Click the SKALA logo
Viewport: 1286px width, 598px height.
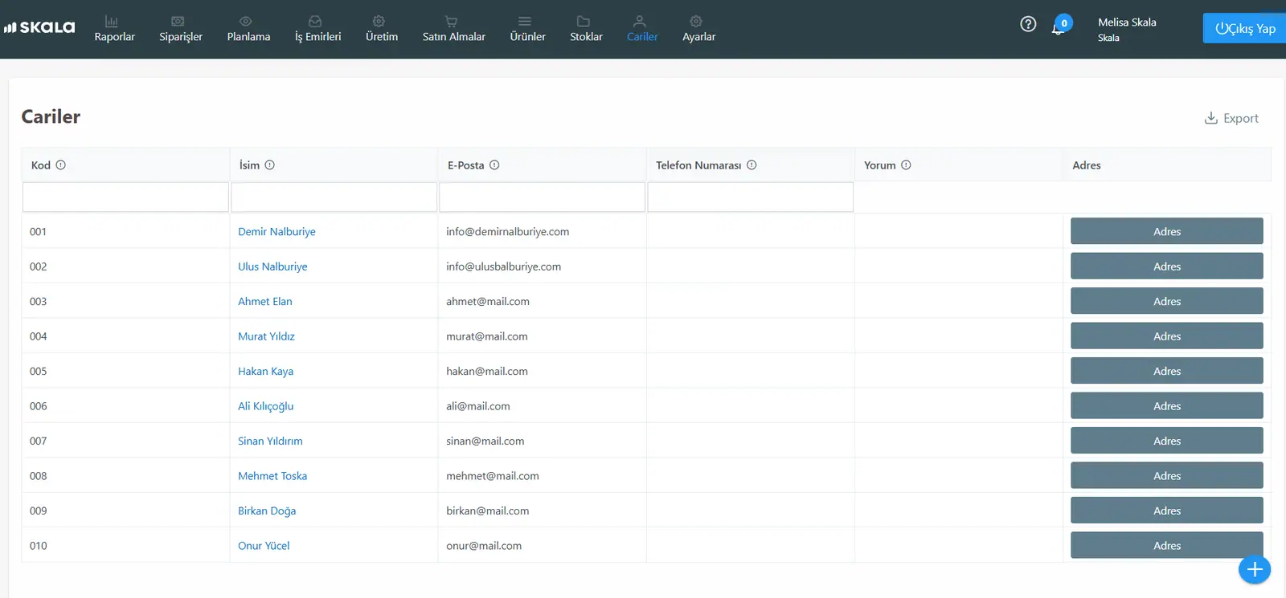[x=39, y=27]
